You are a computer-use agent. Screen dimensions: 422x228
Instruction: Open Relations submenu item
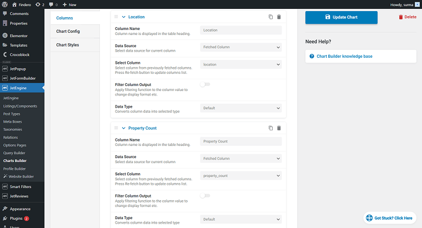pyautogui.click(x=11, y=137)
